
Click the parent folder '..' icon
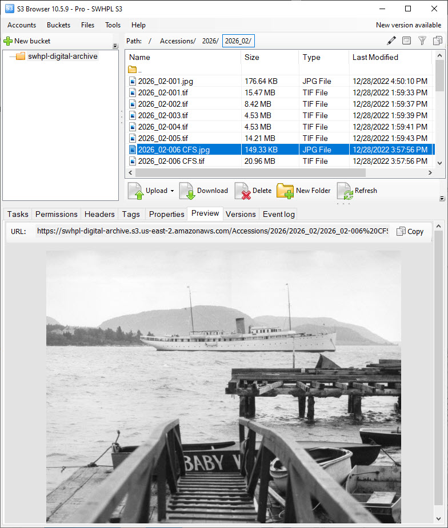pyautogui.click(x=133, y=70)
